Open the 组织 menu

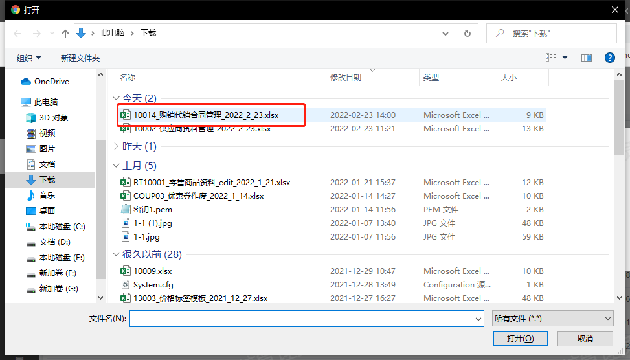28,58
